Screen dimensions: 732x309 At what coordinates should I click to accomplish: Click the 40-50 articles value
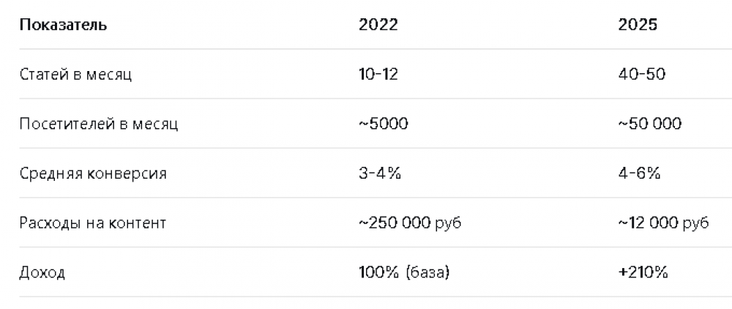click(641, 75)
